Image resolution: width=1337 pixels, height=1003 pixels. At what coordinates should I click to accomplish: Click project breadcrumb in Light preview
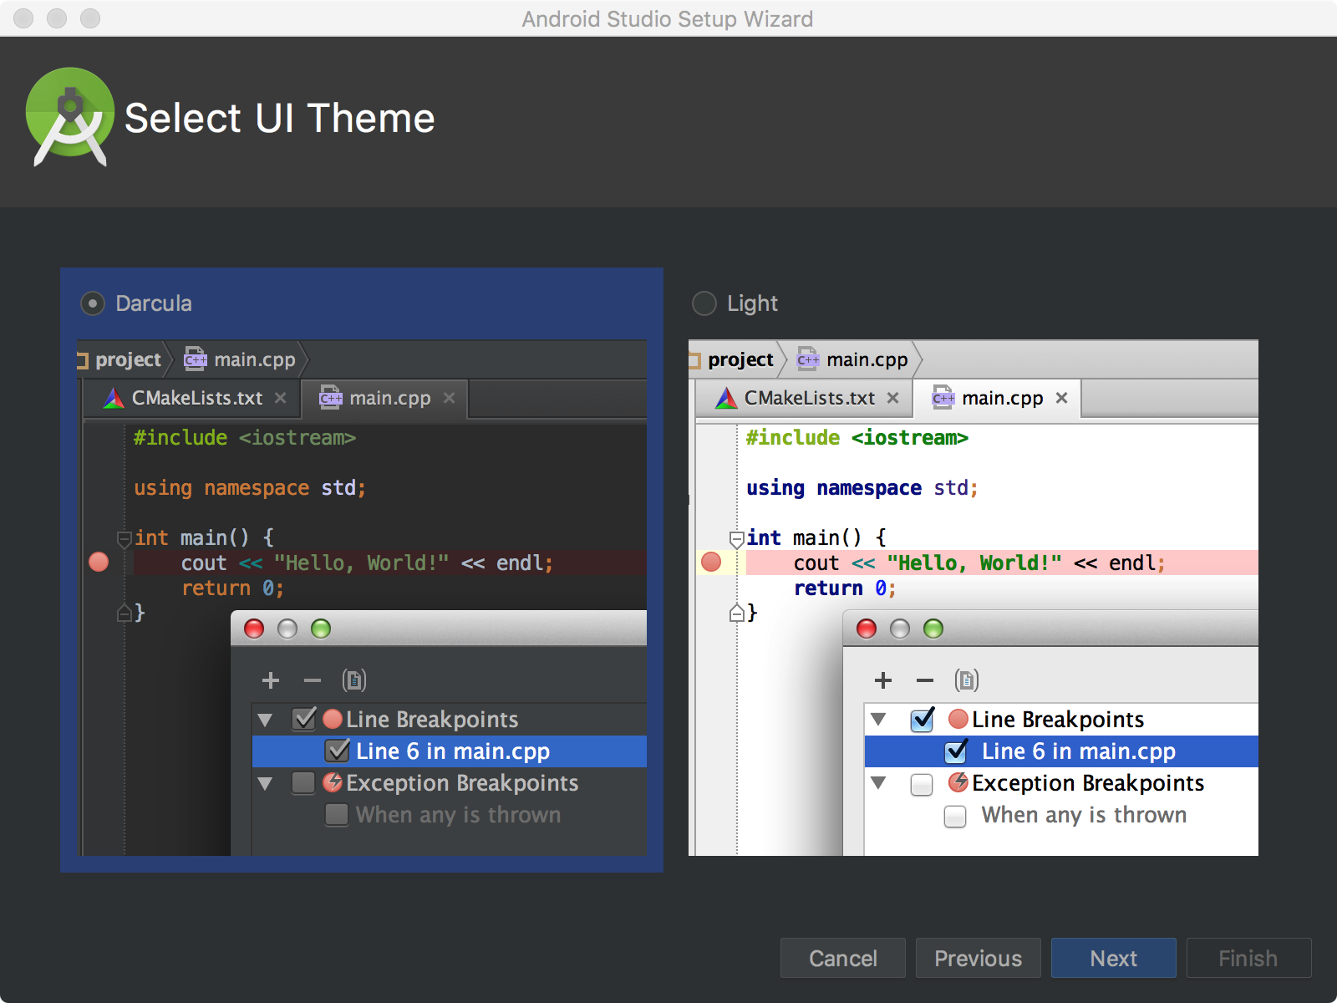tap(740, 360)
